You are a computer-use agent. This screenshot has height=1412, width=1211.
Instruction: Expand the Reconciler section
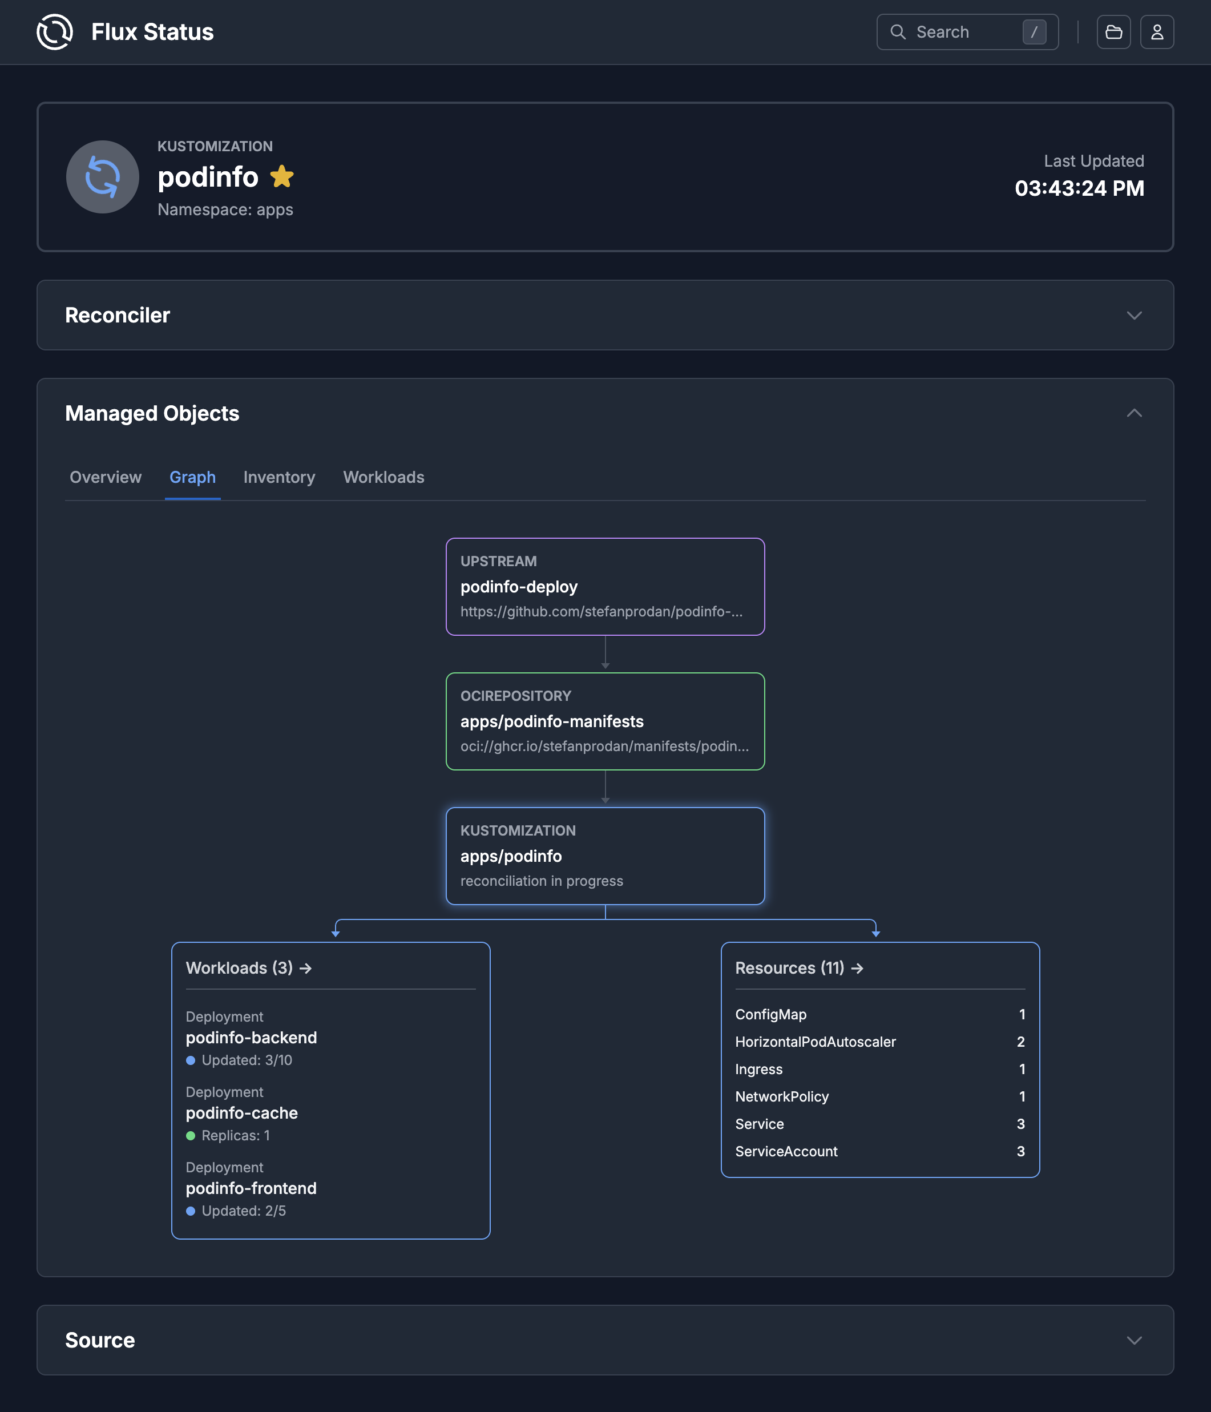tap(1134, 315)
